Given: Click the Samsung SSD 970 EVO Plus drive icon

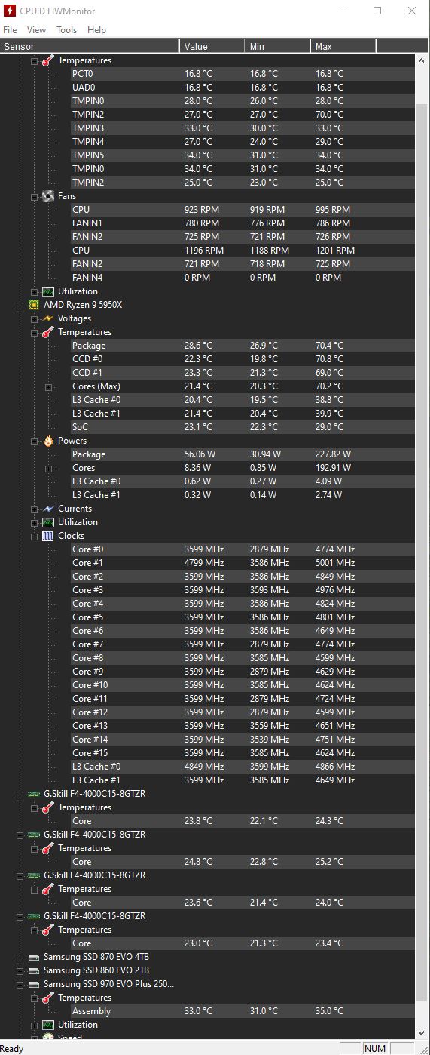Looking at the screenshot, I should tap(34, 984).
